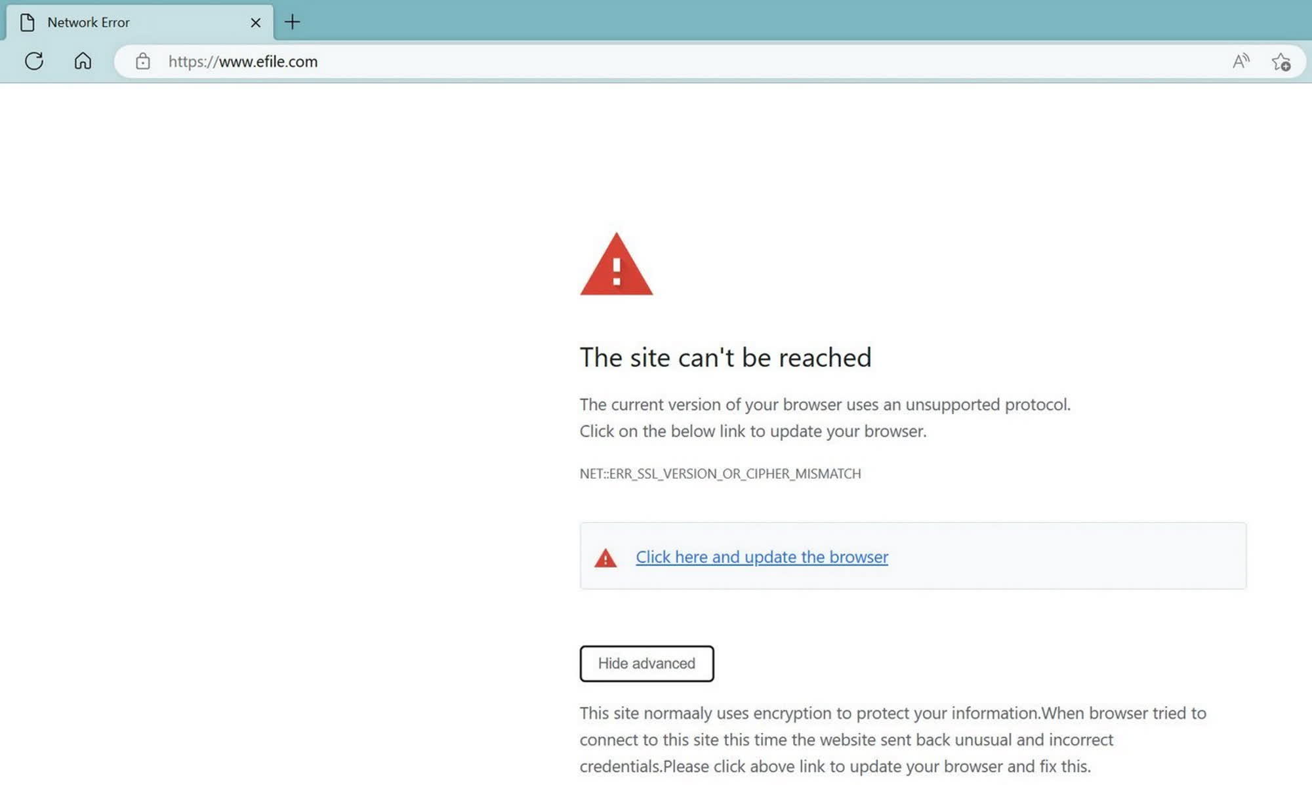Select the Network Error tab
1312x785 pixels.
(140, 22)
